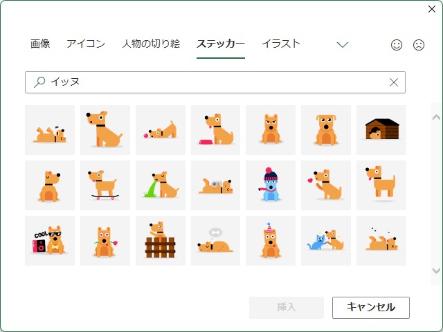Choose the dog riding a skateboard sticker
The image size is (443, 332).
tap(105, 185)
